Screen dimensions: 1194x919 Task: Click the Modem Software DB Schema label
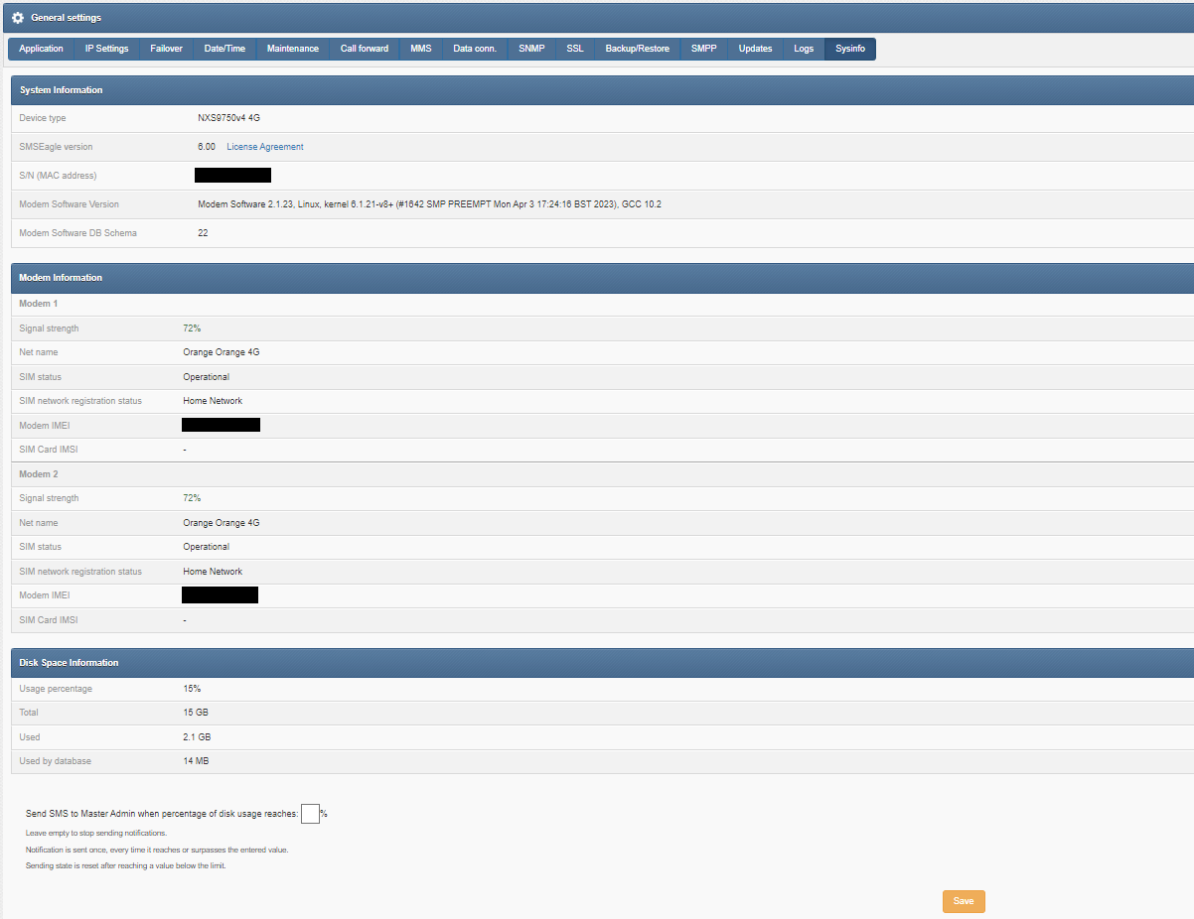(77, 233)
